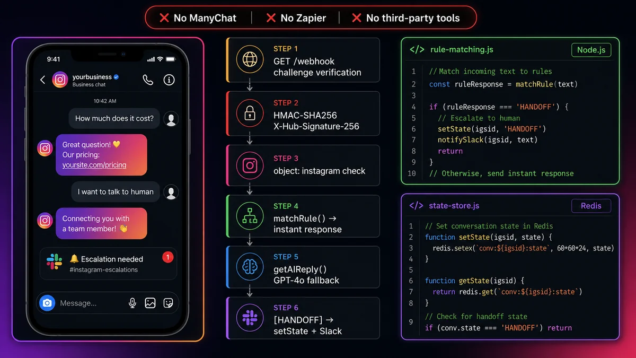This screenshot has width=636, height=358.
Task: Click the '10:42 AM' chat timestamp
Action: 105,101
